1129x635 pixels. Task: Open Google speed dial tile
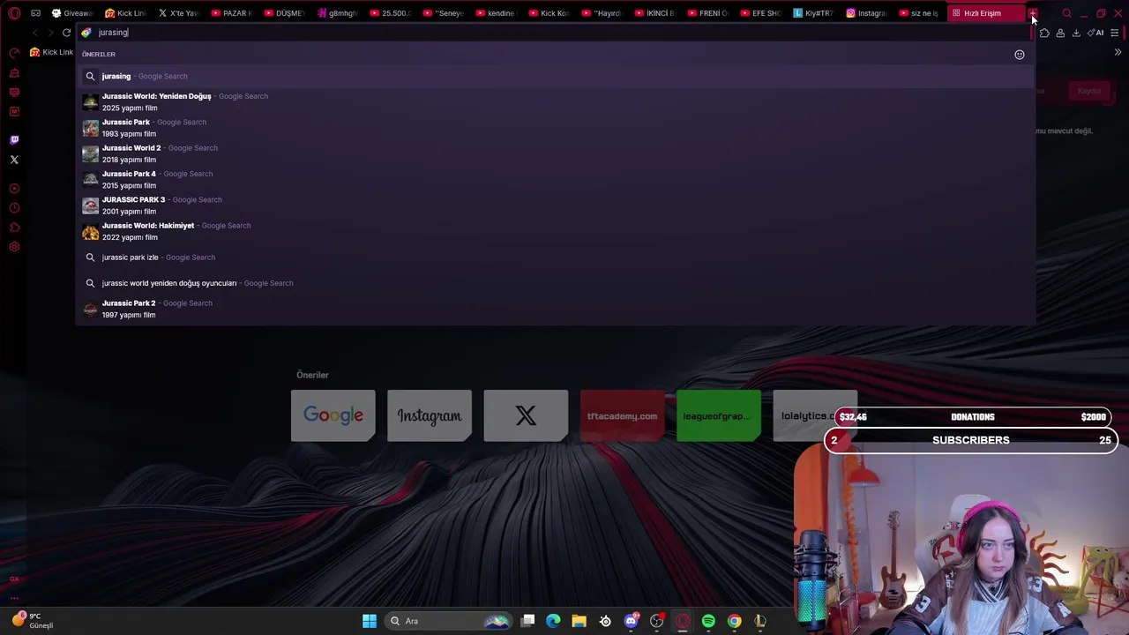click(333, 415)
